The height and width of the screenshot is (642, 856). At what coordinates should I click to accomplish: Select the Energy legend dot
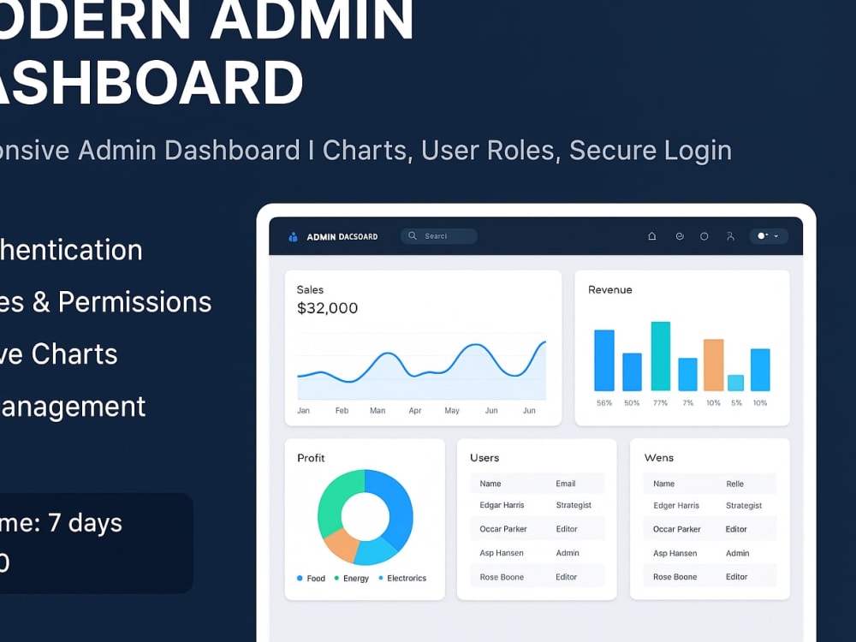pos(336,578)
